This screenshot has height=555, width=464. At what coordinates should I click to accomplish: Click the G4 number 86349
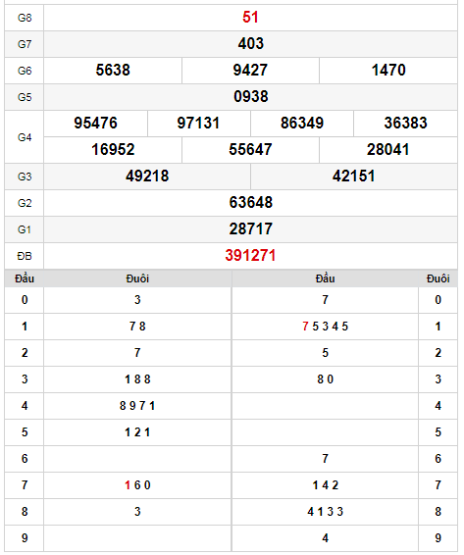(302, 124)
